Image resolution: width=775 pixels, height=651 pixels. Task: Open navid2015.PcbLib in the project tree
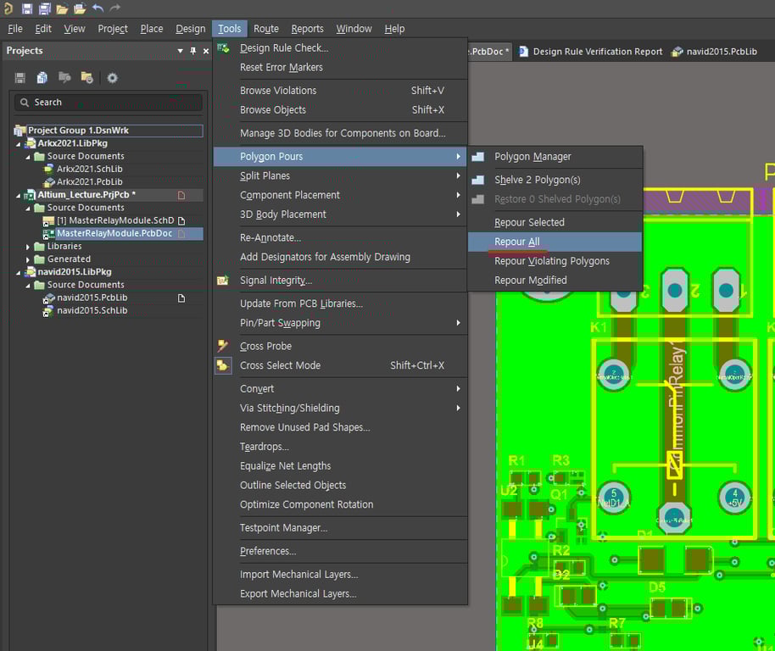click(x=92, y=298)
